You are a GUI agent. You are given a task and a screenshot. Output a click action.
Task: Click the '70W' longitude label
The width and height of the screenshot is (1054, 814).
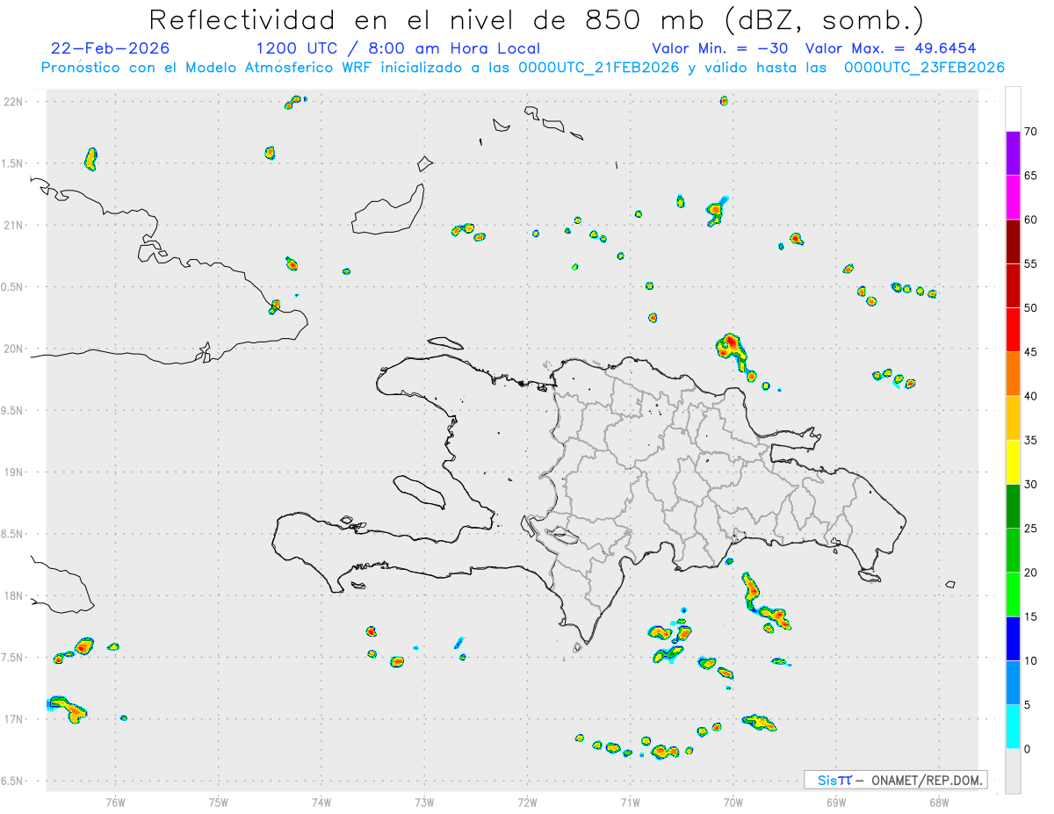tap(733, 802)
